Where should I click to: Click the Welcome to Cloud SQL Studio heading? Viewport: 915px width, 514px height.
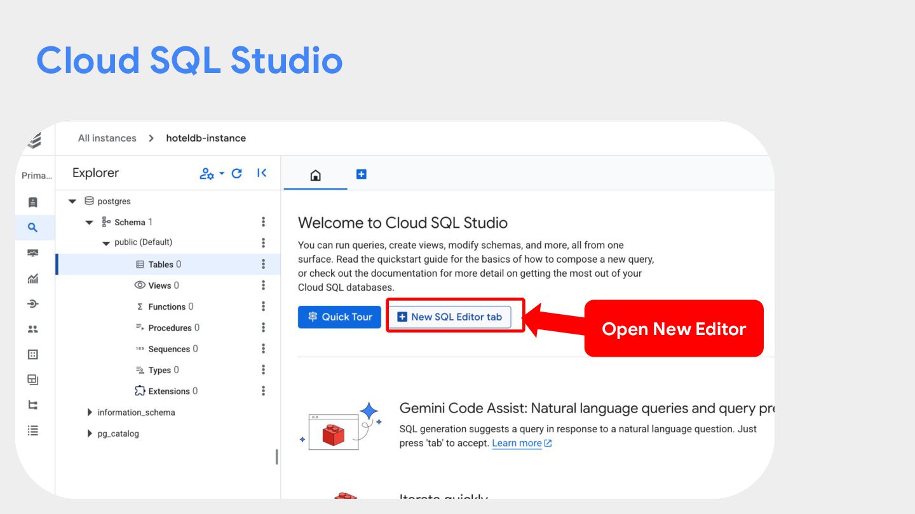(403, 223)
